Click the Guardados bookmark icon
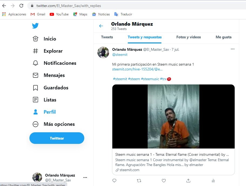This screenshot has height=186, width=246. pyautogui.click(x=35, y=88)
